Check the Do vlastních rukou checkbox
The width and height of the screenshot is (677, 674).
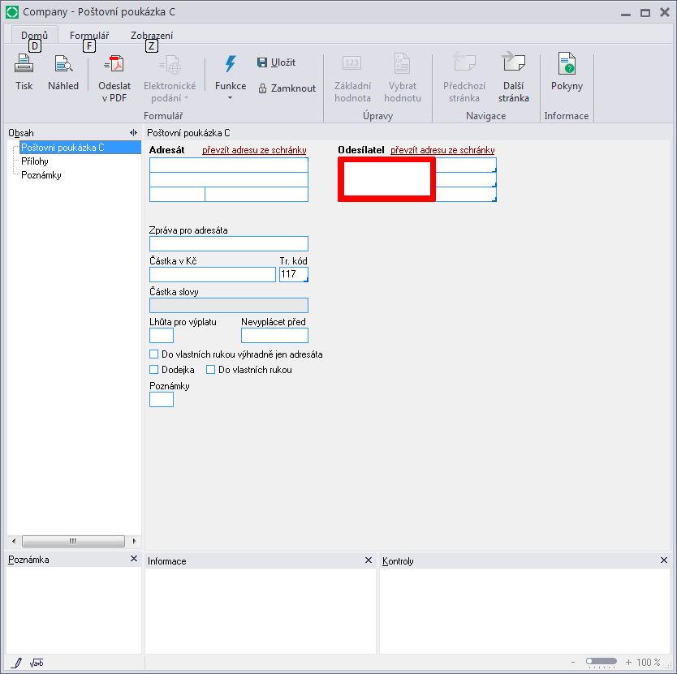pyautogui.click(x=211, y=370)
